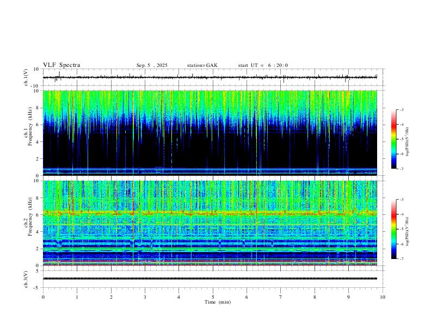Click the "-3" label on ch.1 color bar
Viewport: 431px width, 333px height.
[401, 109]
